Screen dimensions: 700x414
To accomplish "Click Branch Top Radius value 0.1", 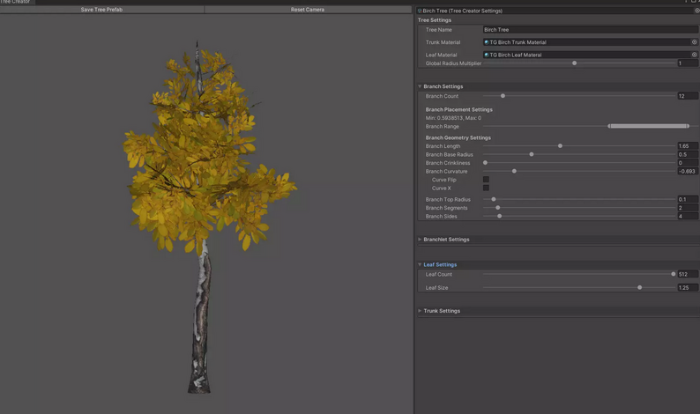I will point(688,199).
